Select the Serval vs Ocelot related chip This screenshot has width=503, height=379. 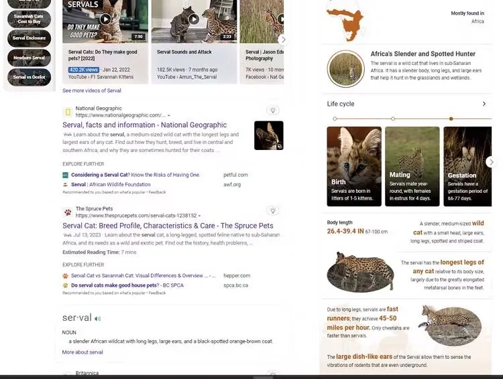click(30, 77)
